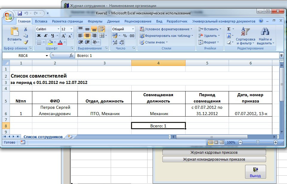Image resolution: width=287 pixels, height=184 pixels.
Task: Toggle Bold formatting button
Action: coord(39,36)
